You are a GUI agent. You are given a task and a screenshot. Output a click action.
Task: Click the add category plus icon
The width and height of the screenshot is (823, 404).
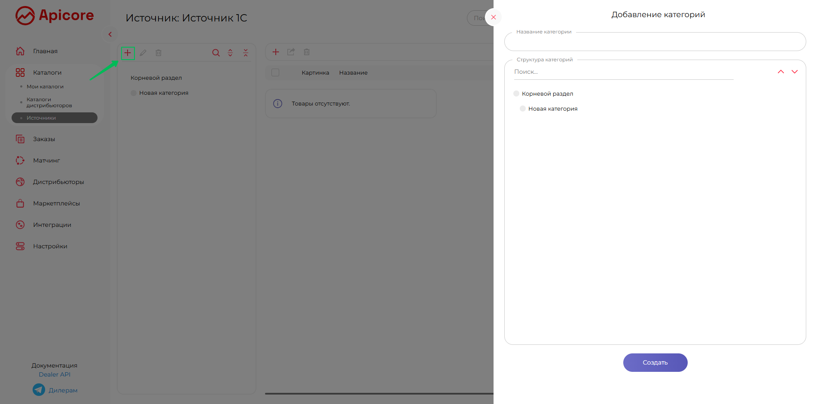(128, 53)
